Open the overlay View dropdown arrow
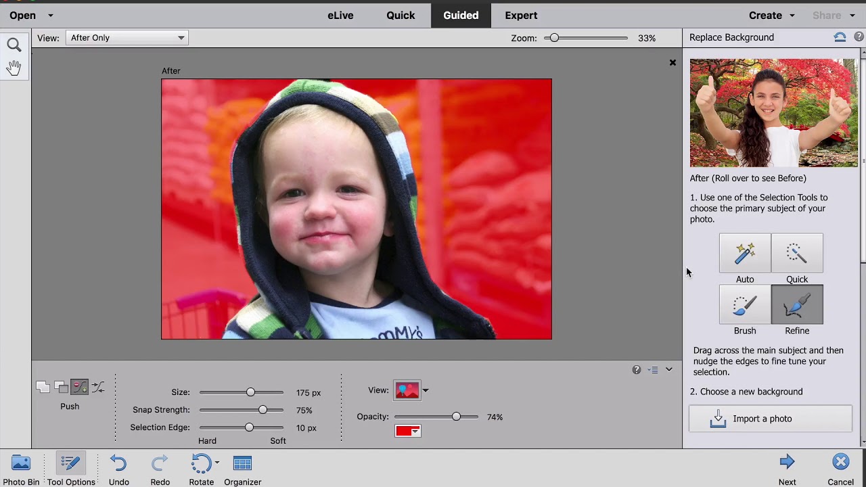Image resolution: width=866 pixels, height=487 pixels. click(x=426, y=390)
